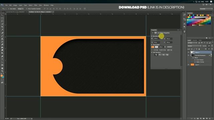Click Subtract Front Shape path operation icon
214x120 pixels.
pos(160,55)
